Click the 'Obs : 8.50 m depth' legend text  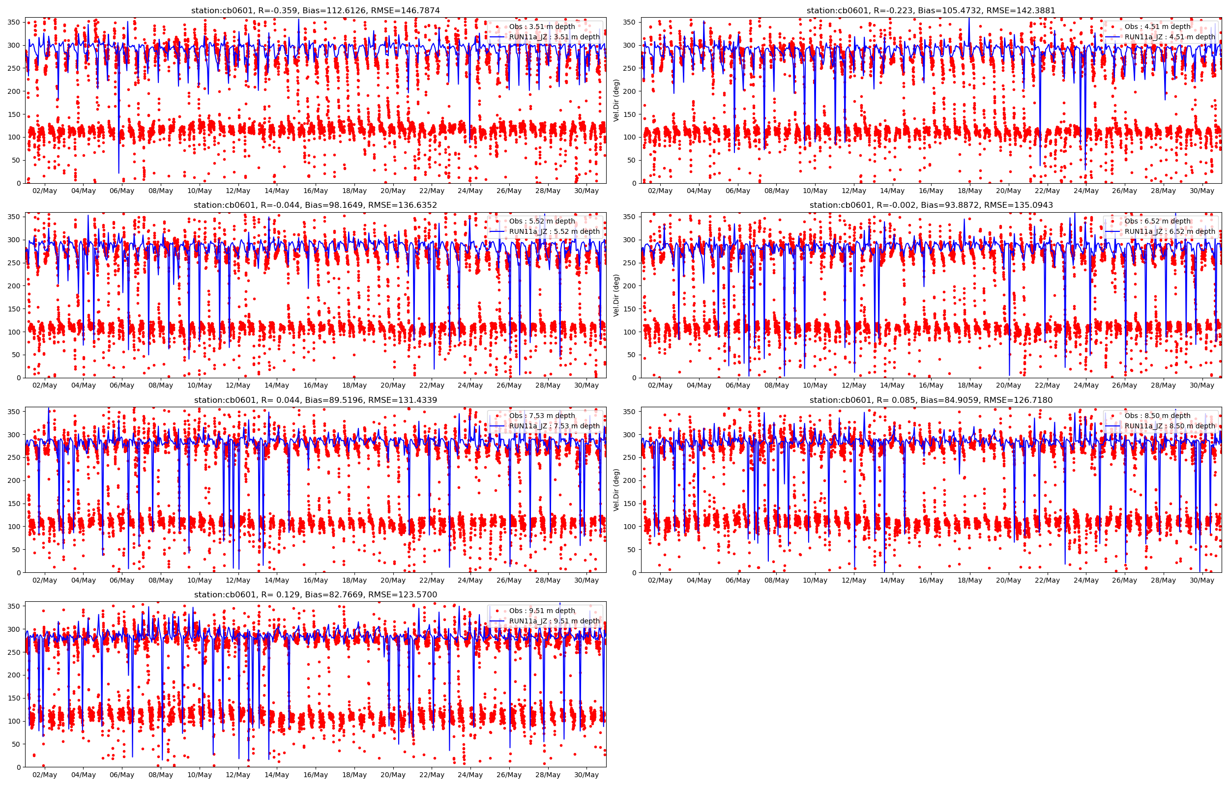[1157, 416]
